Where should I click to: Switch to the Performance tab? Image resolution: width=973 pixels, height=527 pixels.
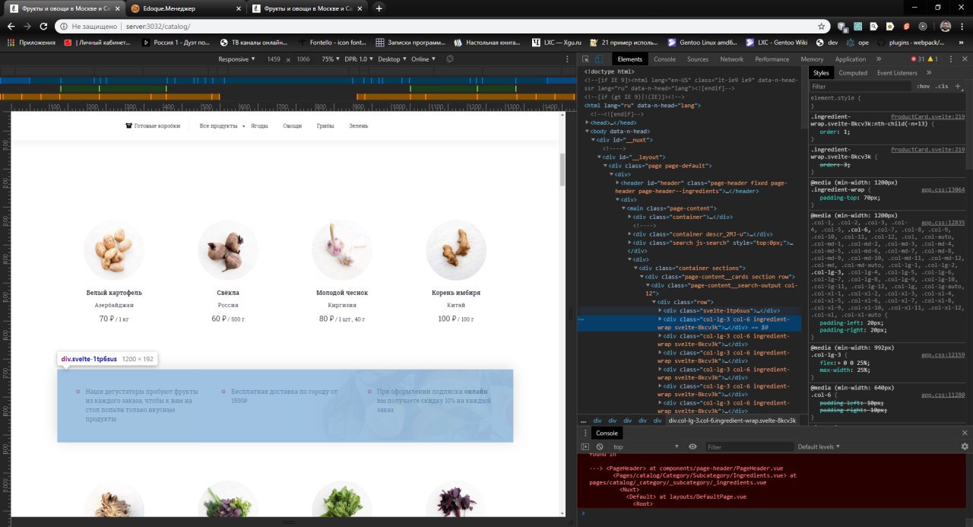pos(772,59)
